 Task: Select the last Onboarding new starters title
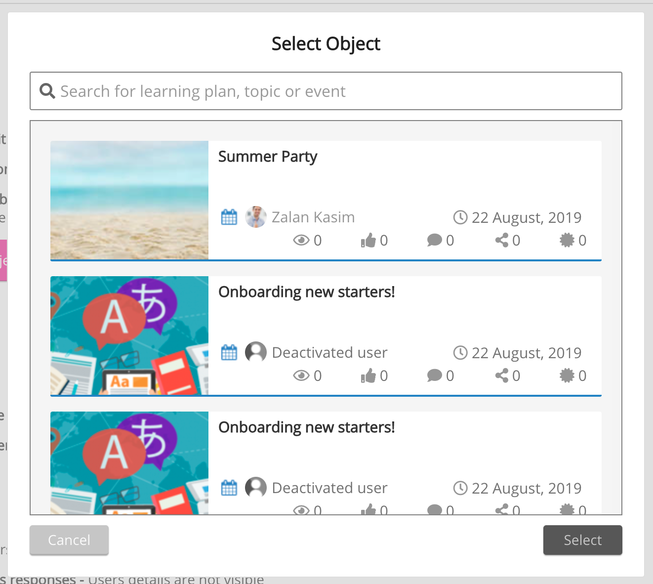[306, 427]
